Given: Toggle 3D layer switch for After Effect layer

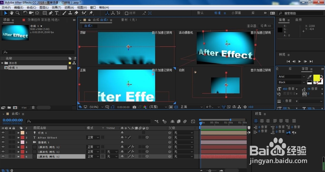Looking at the screenshot, I should tap(147, 137).
